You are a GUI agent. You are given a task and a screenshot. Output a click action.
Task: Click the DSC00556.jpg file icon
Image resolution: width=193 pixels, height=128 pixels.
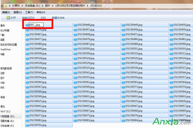123,78
